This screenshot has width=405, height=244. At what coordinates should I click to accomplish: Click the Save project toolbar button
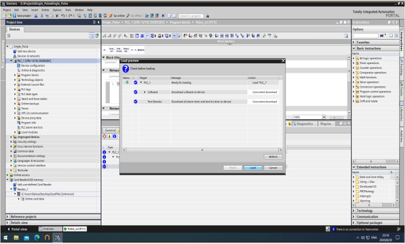click(x=22, y=16)
